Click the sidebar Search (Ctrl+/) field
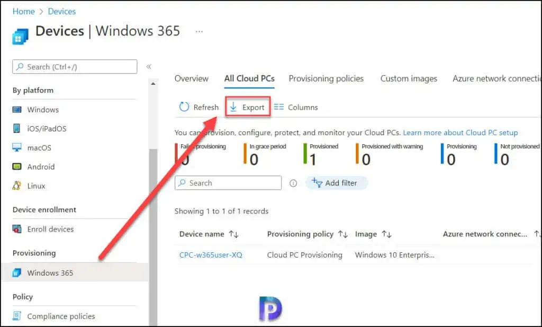 [x=75, y=67]
